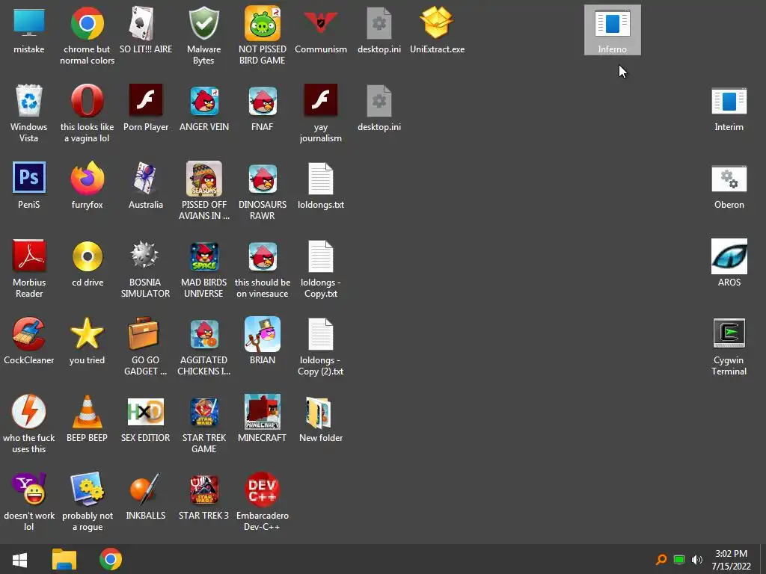Viewport: 766px width, 574px height.
Task: Click the 'probably not a rogue' icon
Action: pyautogui.click(x=87, y=489)
